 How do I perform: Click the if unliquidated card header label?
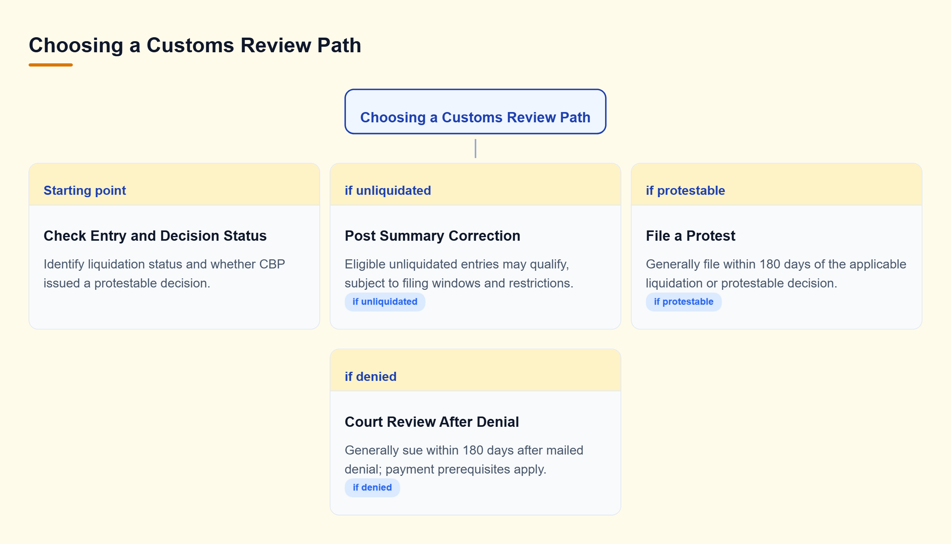(388, 190)
